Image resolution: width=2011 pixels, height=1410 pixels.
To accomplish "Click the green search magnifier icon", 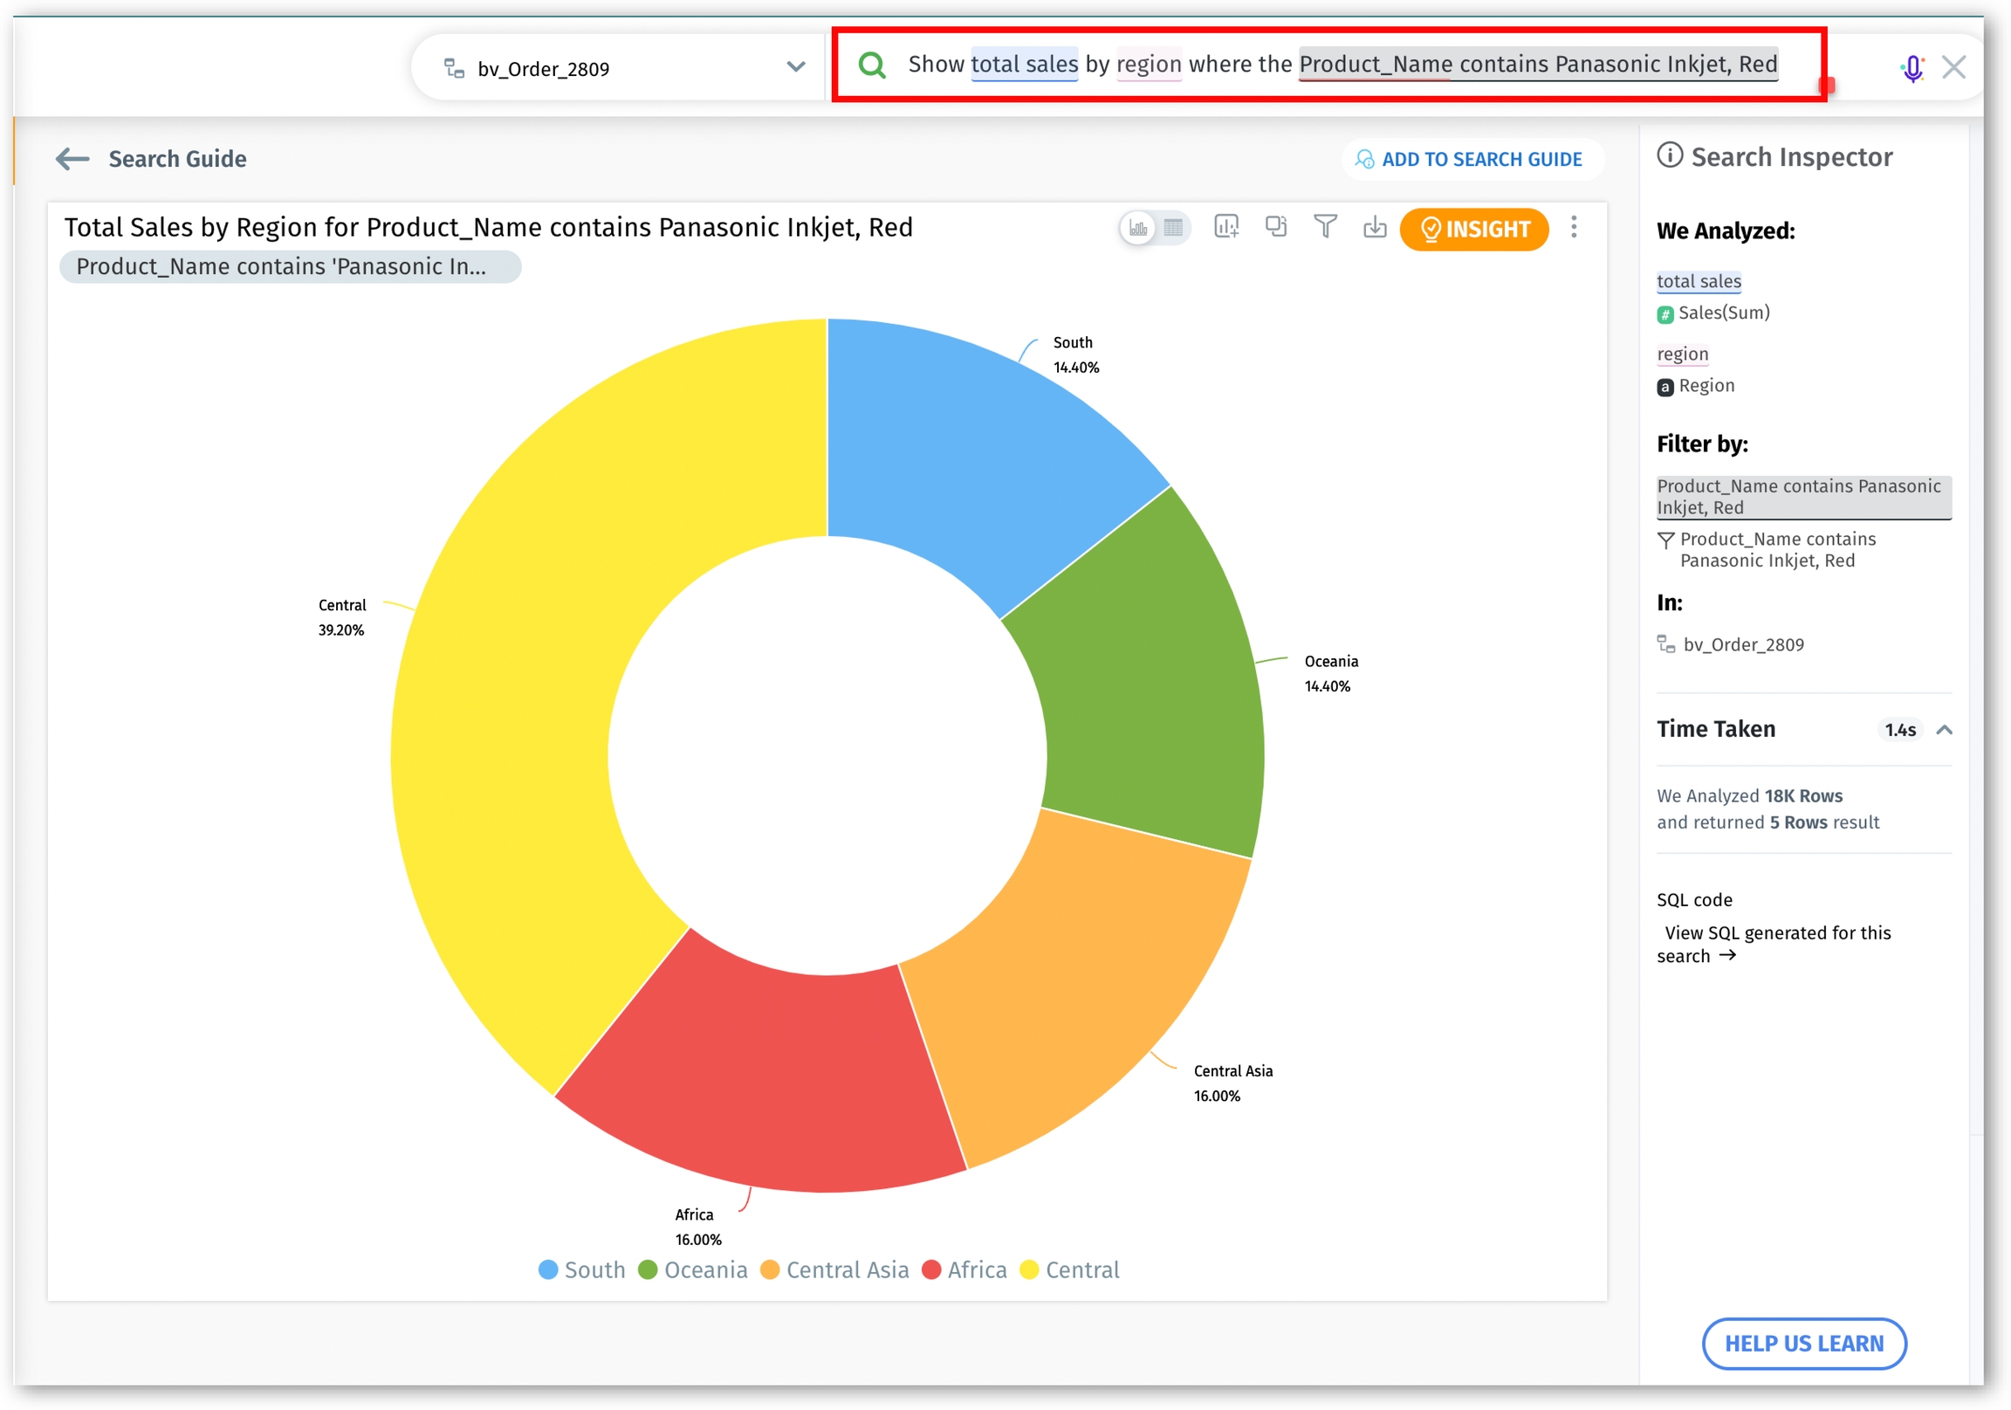I will tap(871, 65).
